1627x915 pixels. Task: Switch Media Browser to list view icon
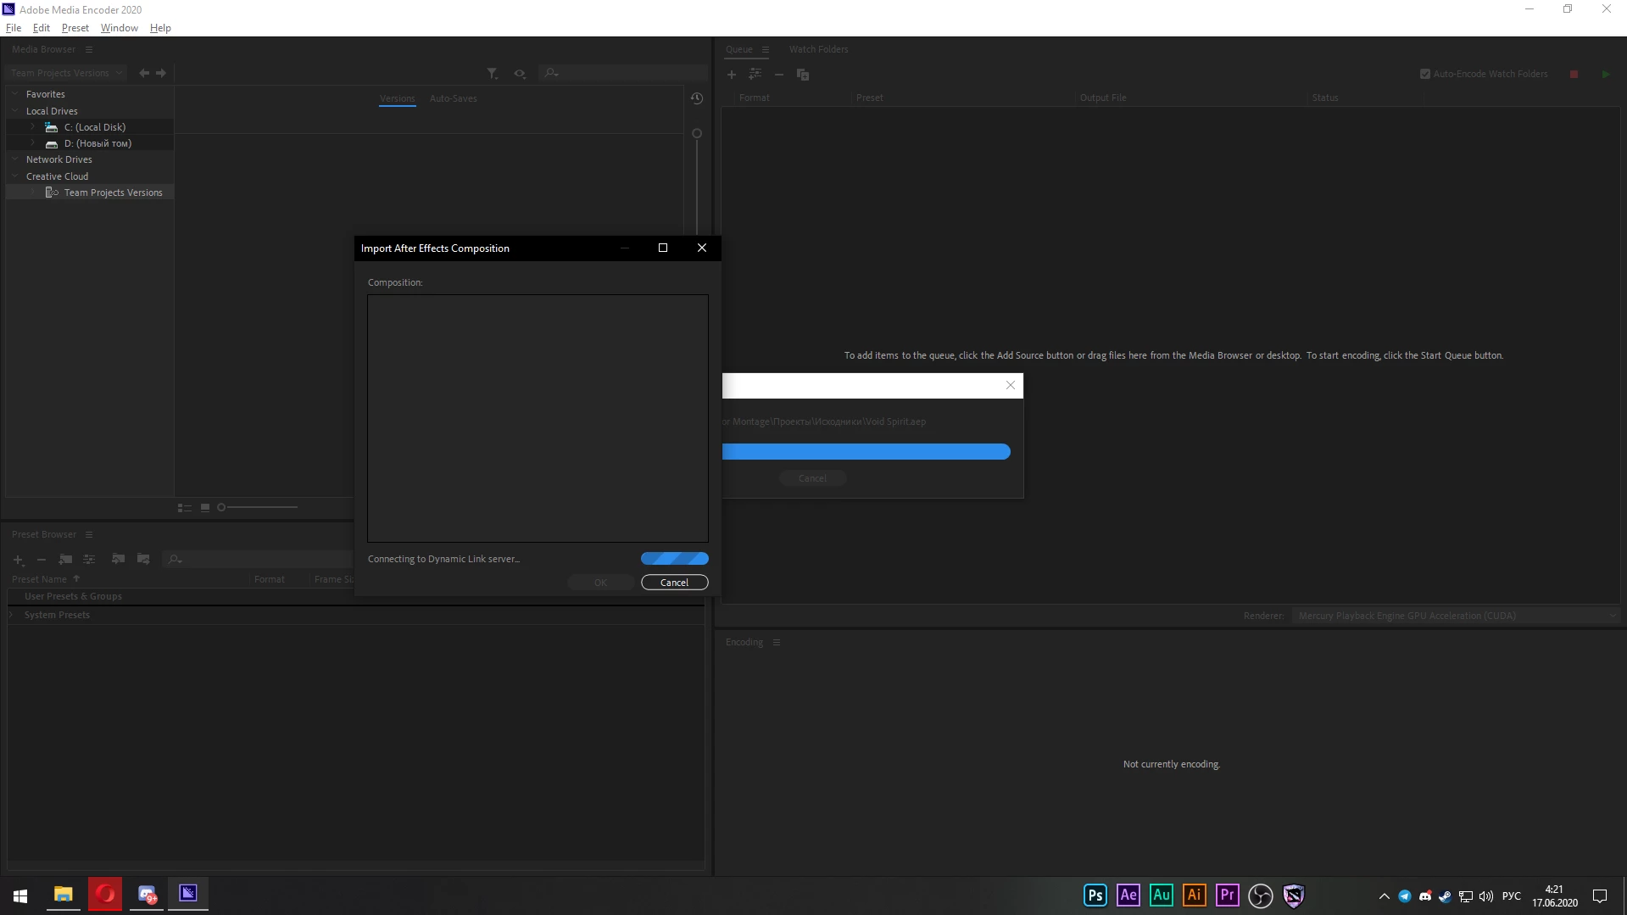(x=184, y=508)
